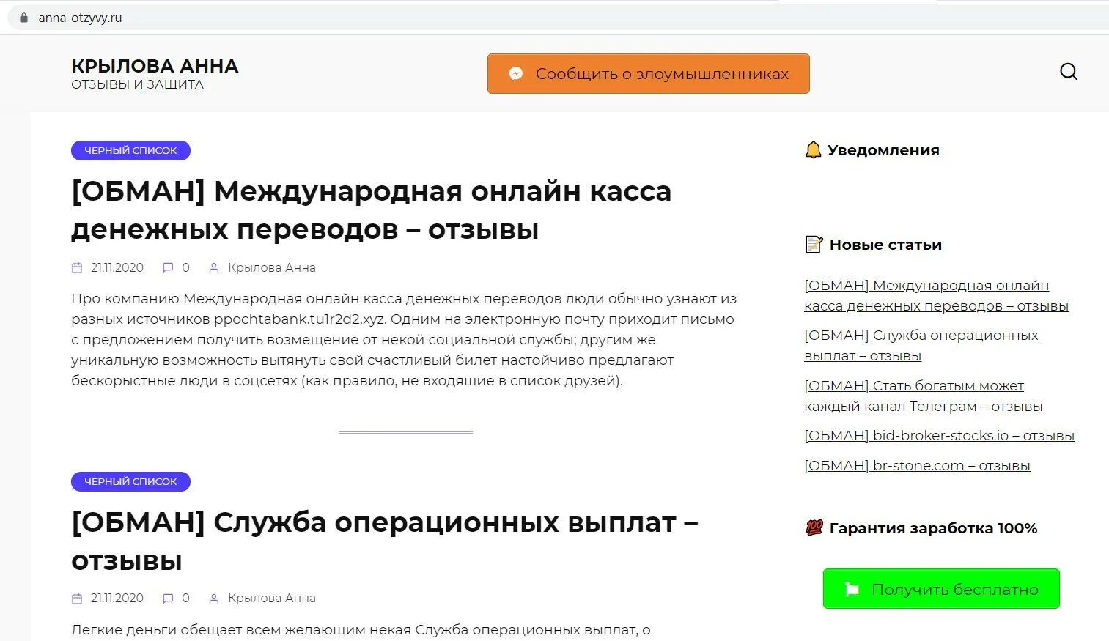Click comment counter 0 on second article
The height and width of the screenshot is (641, 1109).
185,598
